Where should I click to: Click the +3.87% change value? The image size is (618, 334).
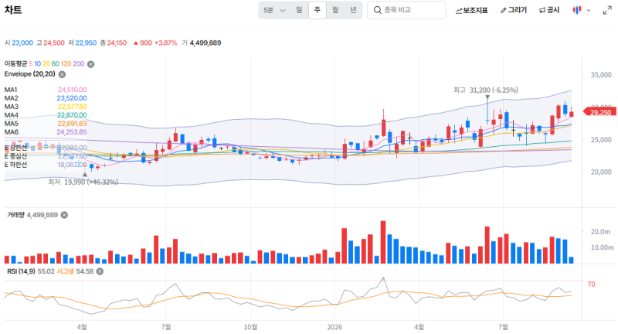click(x=165, y=43)
